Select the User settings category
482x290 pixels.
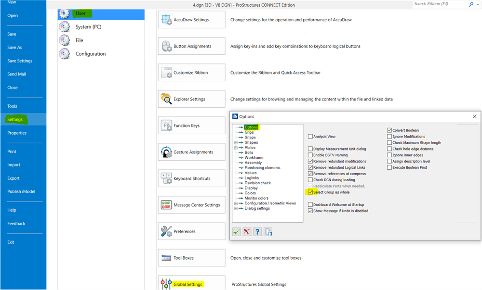pyautogui.click(x=101, y=14)
